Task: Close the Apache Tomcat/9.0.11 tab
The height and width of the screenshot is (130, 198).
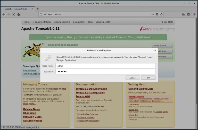Action: [x=32, y=9]
